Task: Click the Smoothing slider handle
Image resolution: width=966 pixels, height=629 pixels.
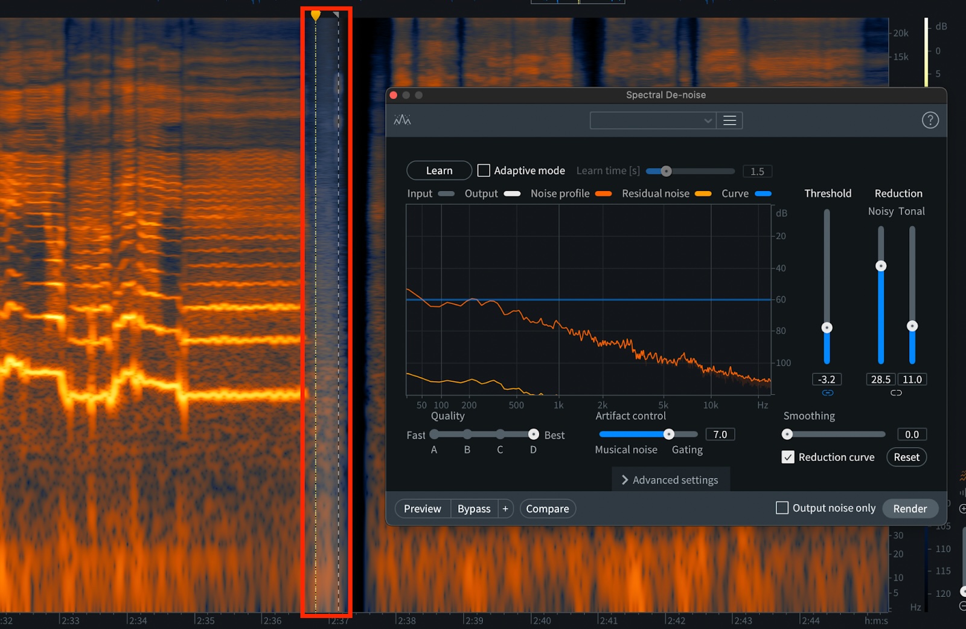Action: (787, 434)
